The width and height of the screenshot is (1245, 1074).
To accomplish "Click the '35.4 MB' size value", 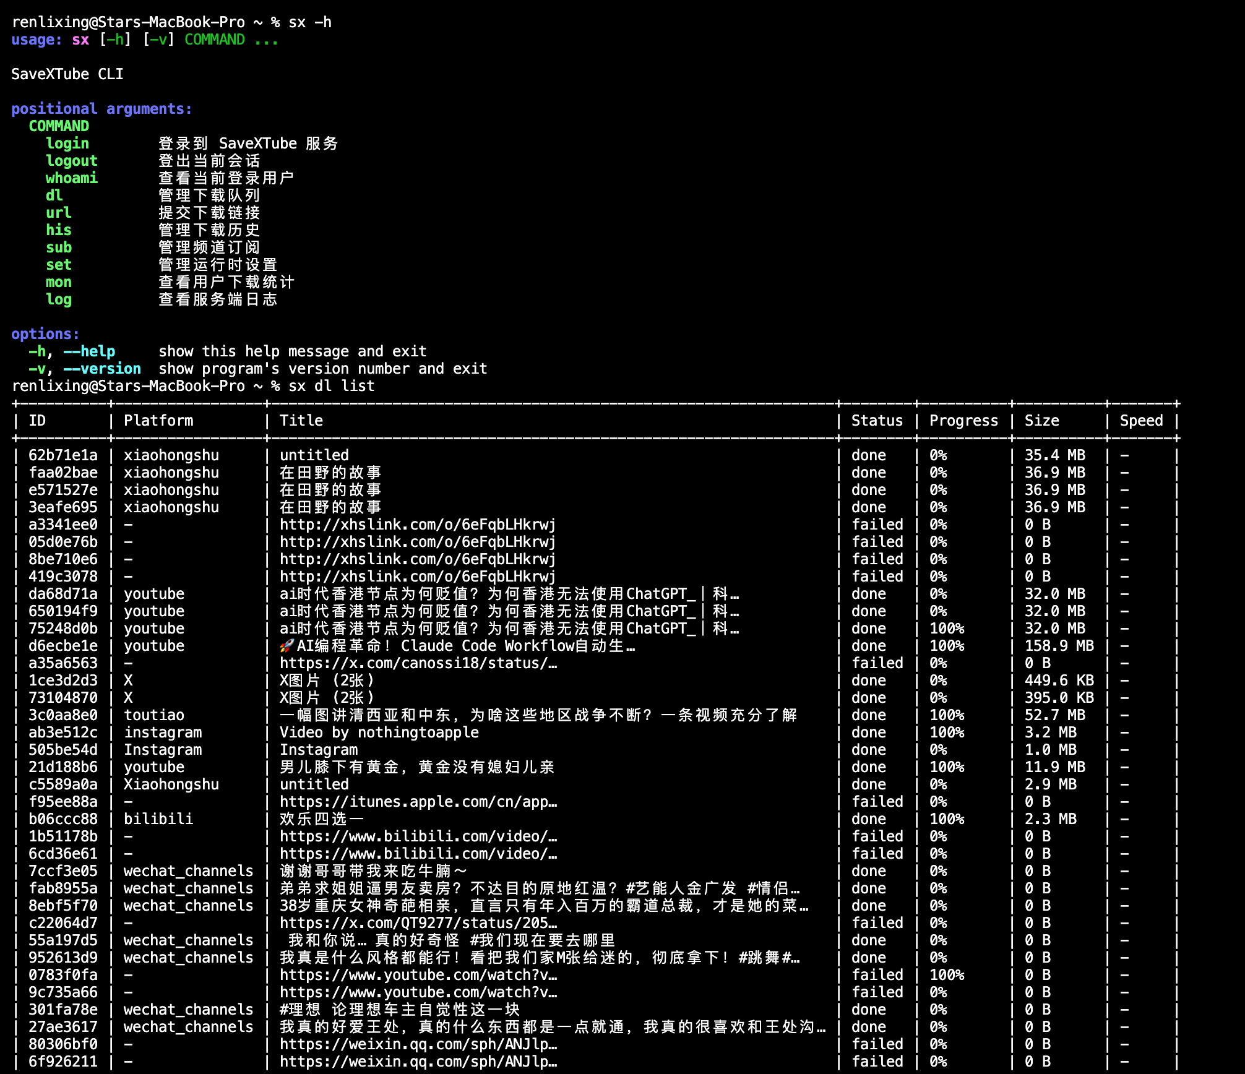I will (x=1055, y=455).
